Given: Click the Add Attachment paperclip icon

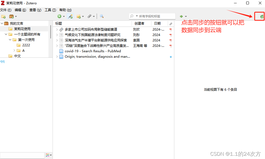Looking at the screenshot, I should (89, 16).
